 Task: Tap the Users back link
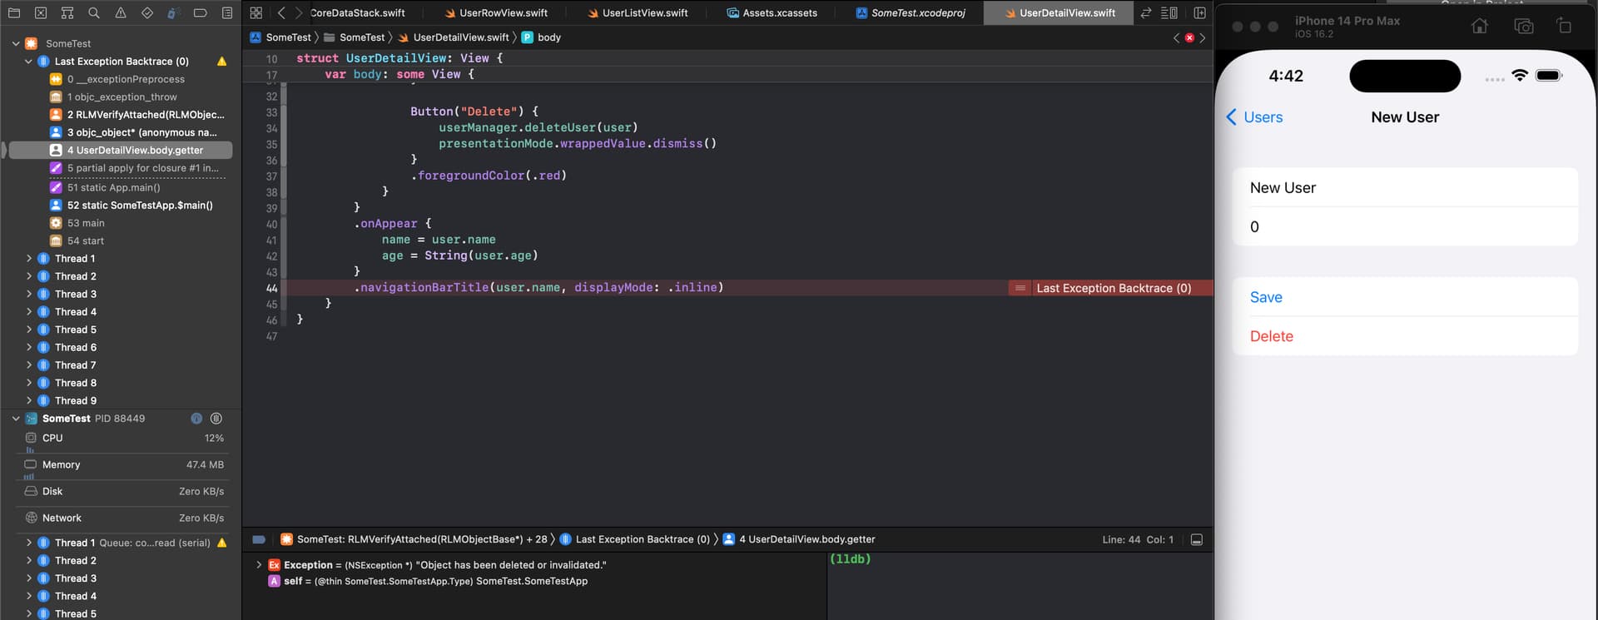point(1254,117)
